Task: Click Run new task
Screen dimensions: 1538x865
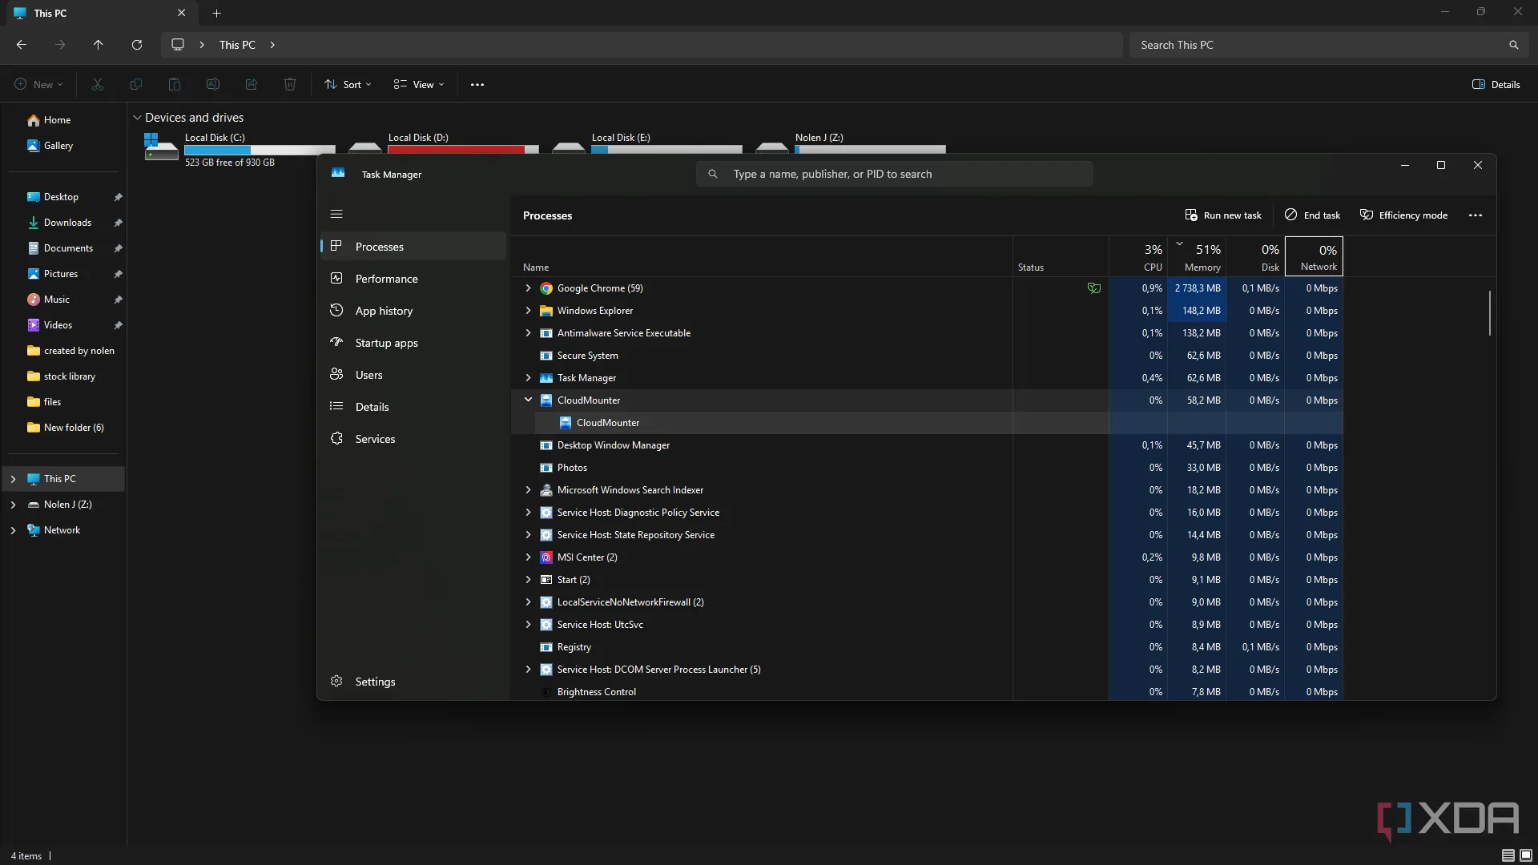Action: coord(1223,215)
